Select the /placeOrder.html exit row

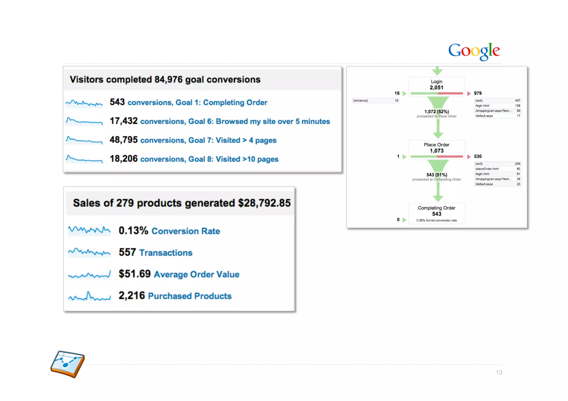point(498,169)
